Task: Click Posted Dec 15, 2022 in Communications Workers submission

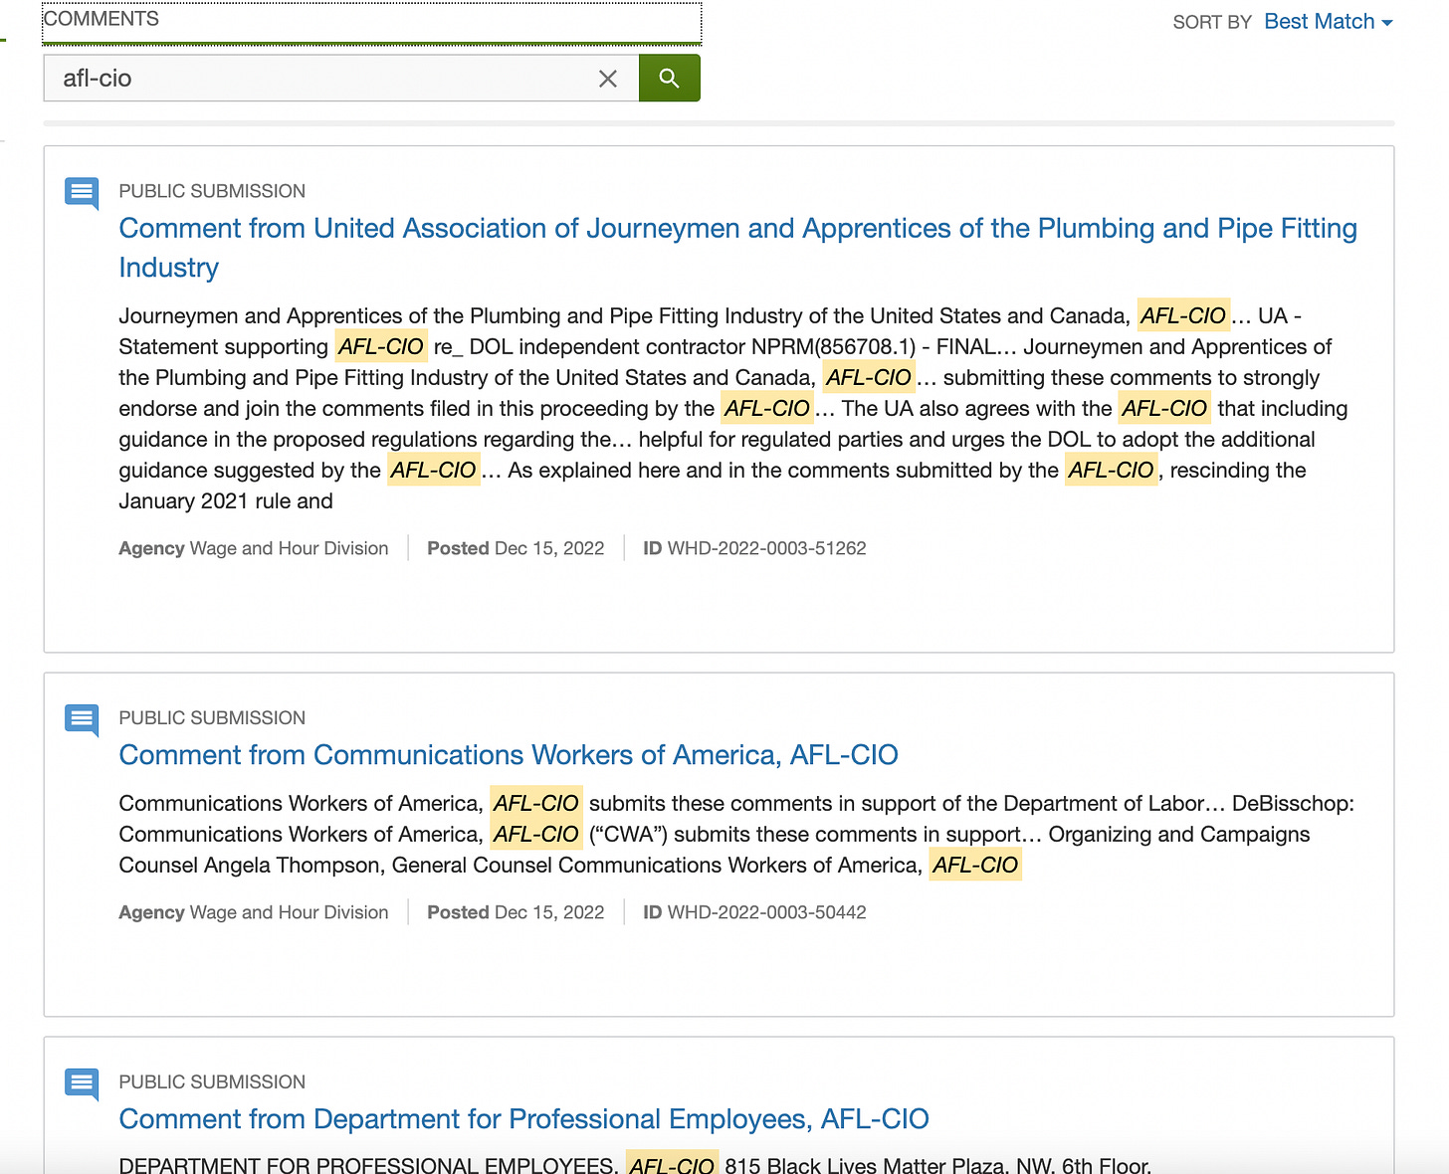Action: click(516, 912)
